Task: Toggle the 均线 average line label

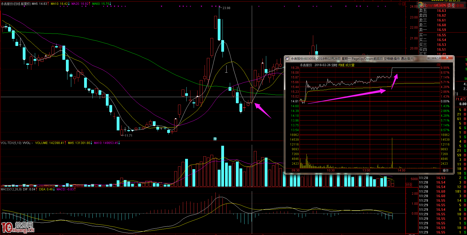Action: [341, 65]
